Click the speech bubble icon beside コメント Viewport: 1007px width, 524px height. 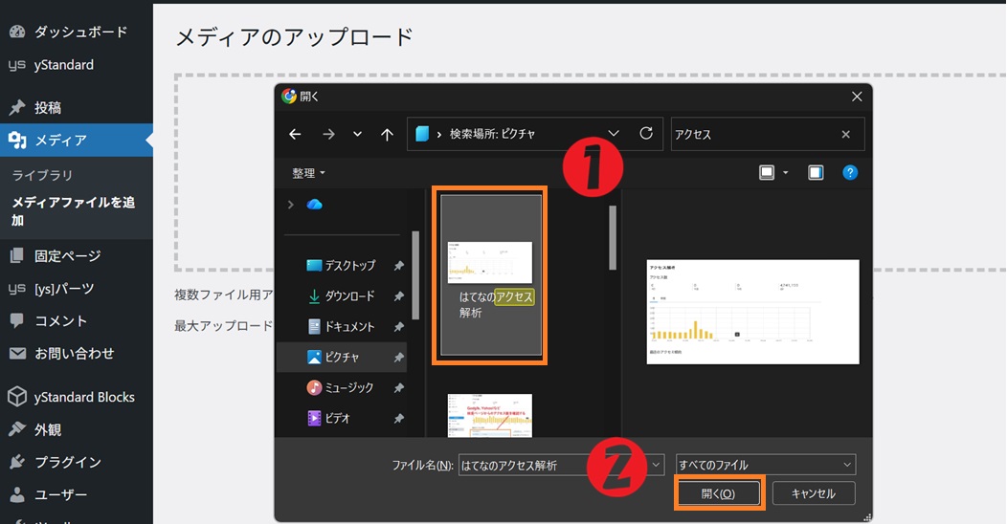(x=17, y=320)
